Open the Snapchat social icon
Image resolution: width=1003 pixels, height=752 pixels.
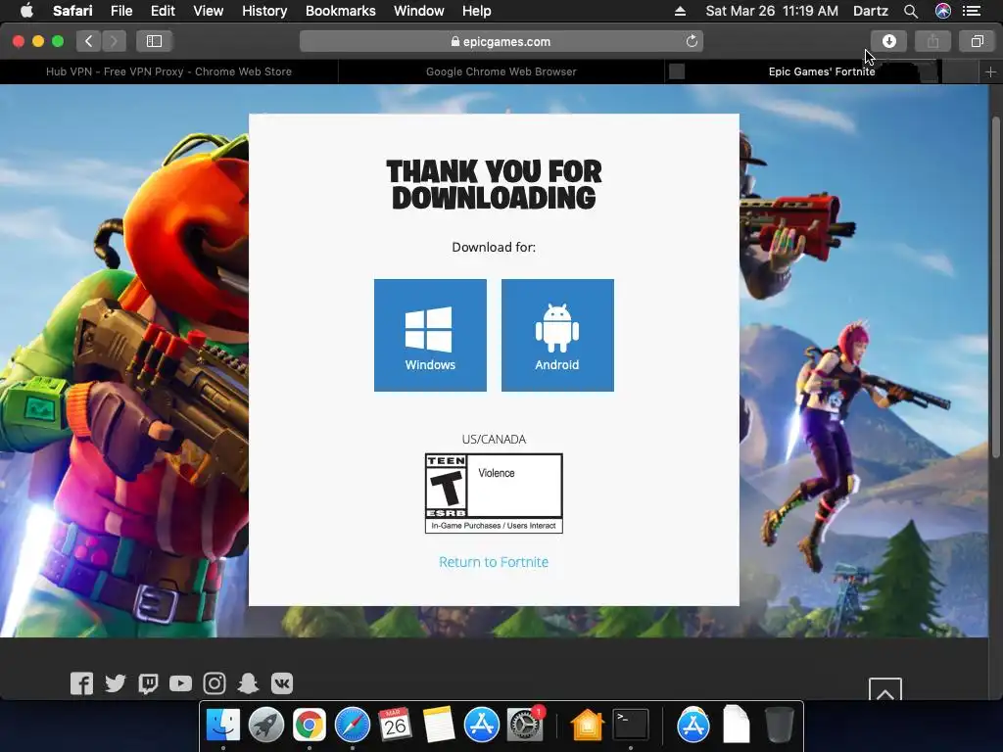pyautogui.click(x=248, y=683)
